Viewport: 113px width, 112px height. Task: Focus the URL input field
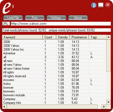point(61,24)
